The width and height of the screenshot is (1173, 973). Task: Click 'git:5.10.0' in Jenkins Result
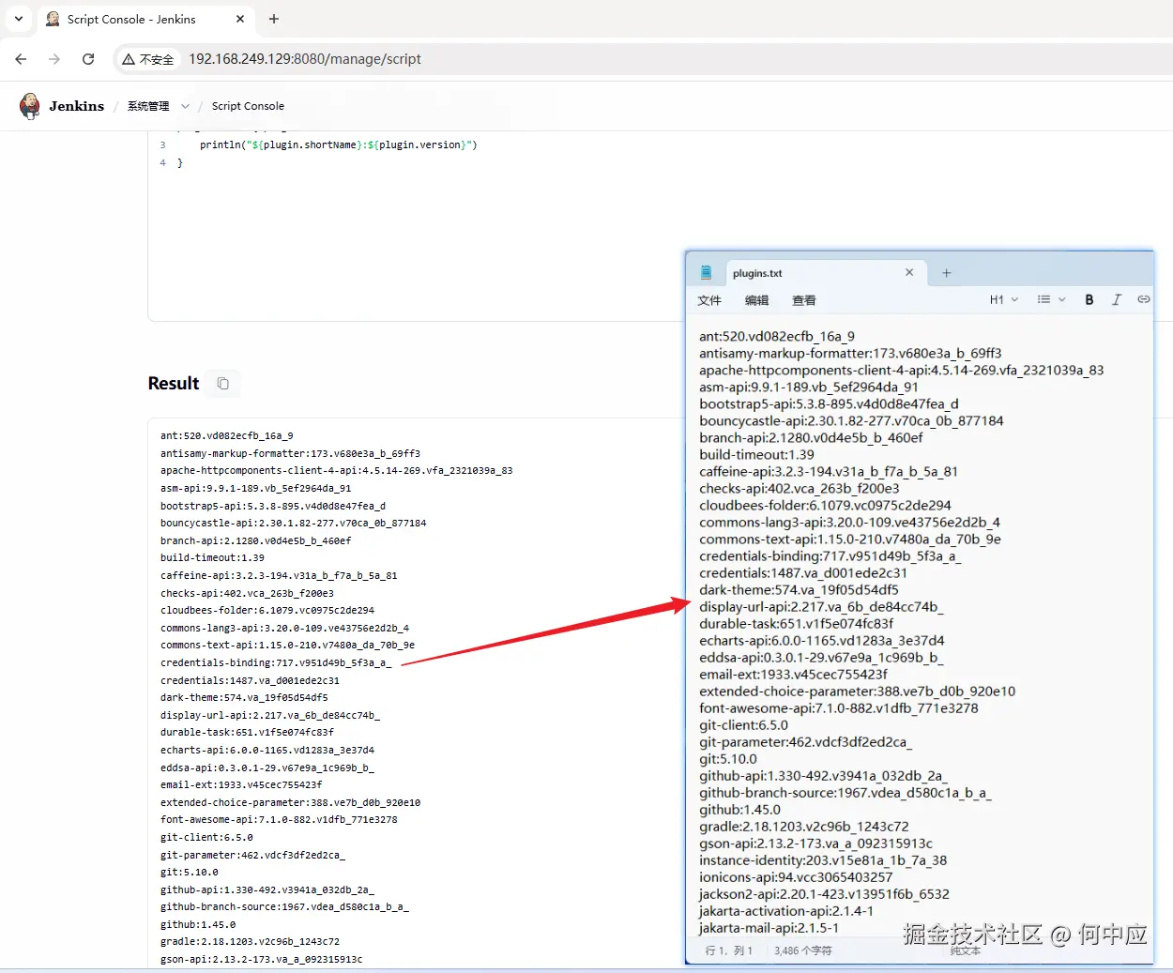click(189, 872)
